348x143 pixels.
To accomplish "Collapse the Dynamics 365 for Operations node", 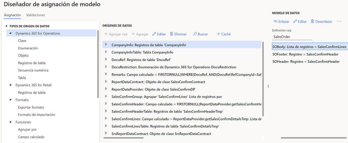I will (12, 33).
